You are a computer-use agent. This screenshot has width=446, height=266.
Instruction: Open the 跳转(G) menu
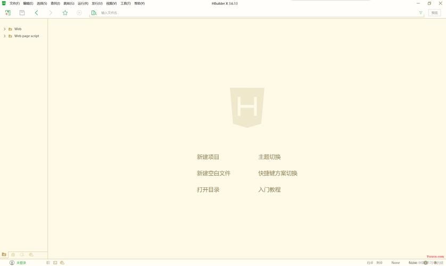click(x=69, y=3)
